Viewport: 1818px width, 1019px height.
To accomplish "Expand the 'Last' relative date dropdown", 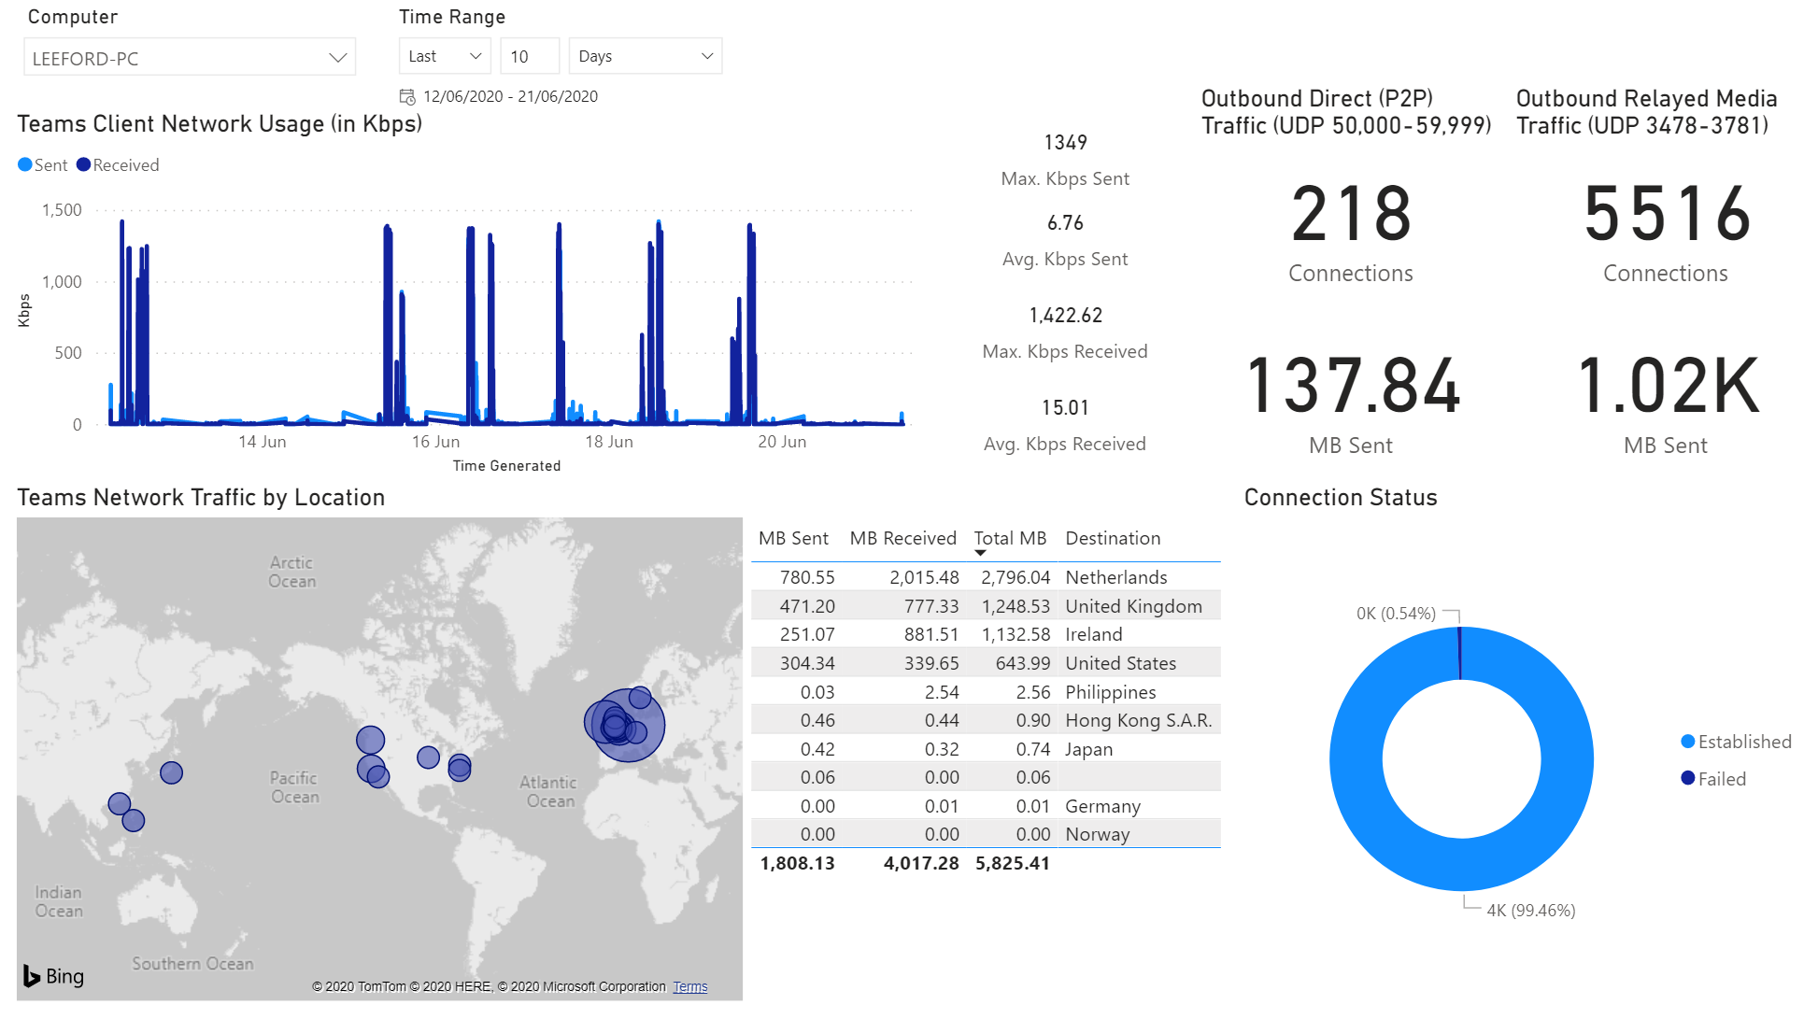I will pyautogui.click(x=445, y=56).
